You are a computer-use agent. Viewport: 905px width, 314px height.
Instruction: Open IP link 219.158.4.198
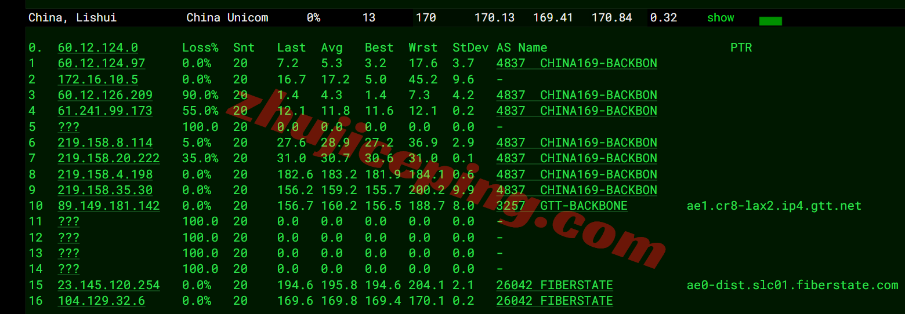click(x=105, y=174)
